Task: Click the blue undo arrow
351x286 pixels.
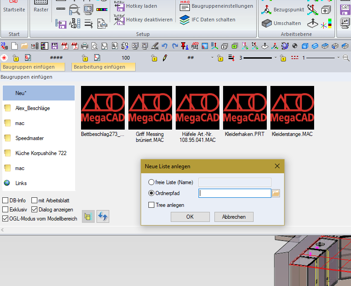Action: coord(164,46)
